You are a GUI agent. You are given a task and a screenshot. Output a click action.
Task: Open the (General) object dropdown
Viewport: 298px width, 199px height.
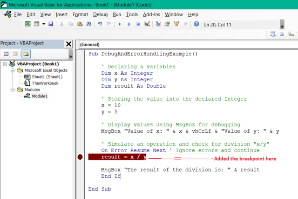(140, 45)
